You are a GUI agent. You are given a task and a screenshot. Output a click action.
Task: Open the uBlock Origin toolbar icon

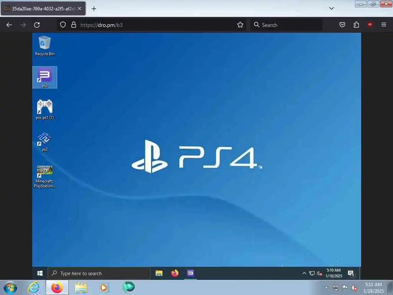click(x=370, y=25)
